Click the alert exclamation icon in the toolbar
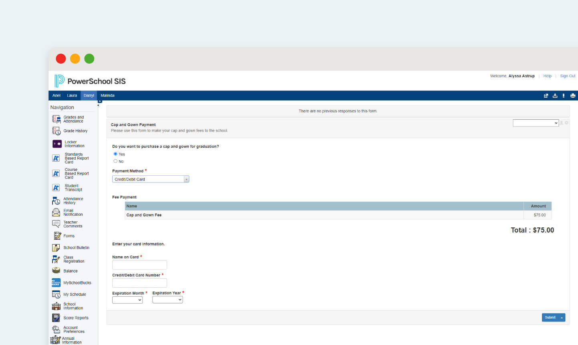This screenshot has width=578, height=345. tap(564, 95)
